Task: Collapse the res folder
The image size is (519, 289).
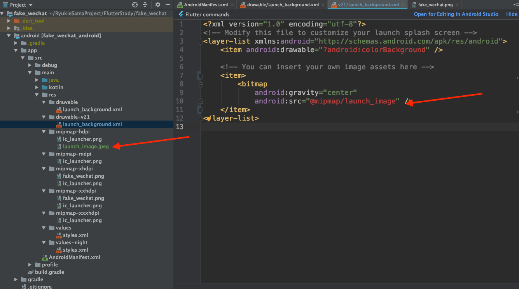Action: [37, 95]
